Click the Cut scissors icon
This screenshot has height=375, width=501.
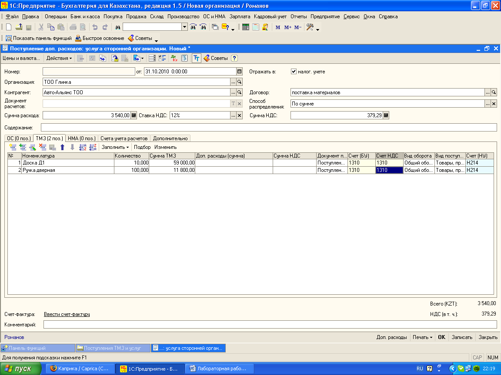coord(41,27)
